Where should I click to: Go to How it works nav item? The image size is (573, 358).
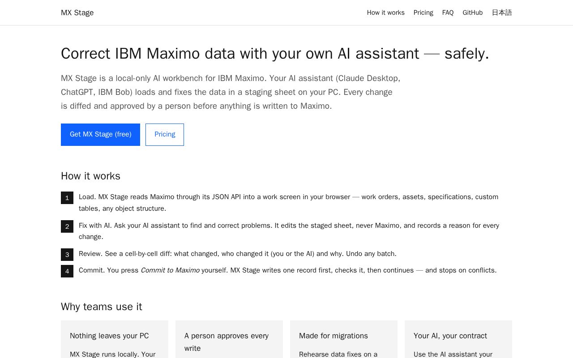click(x=385, y=13)
